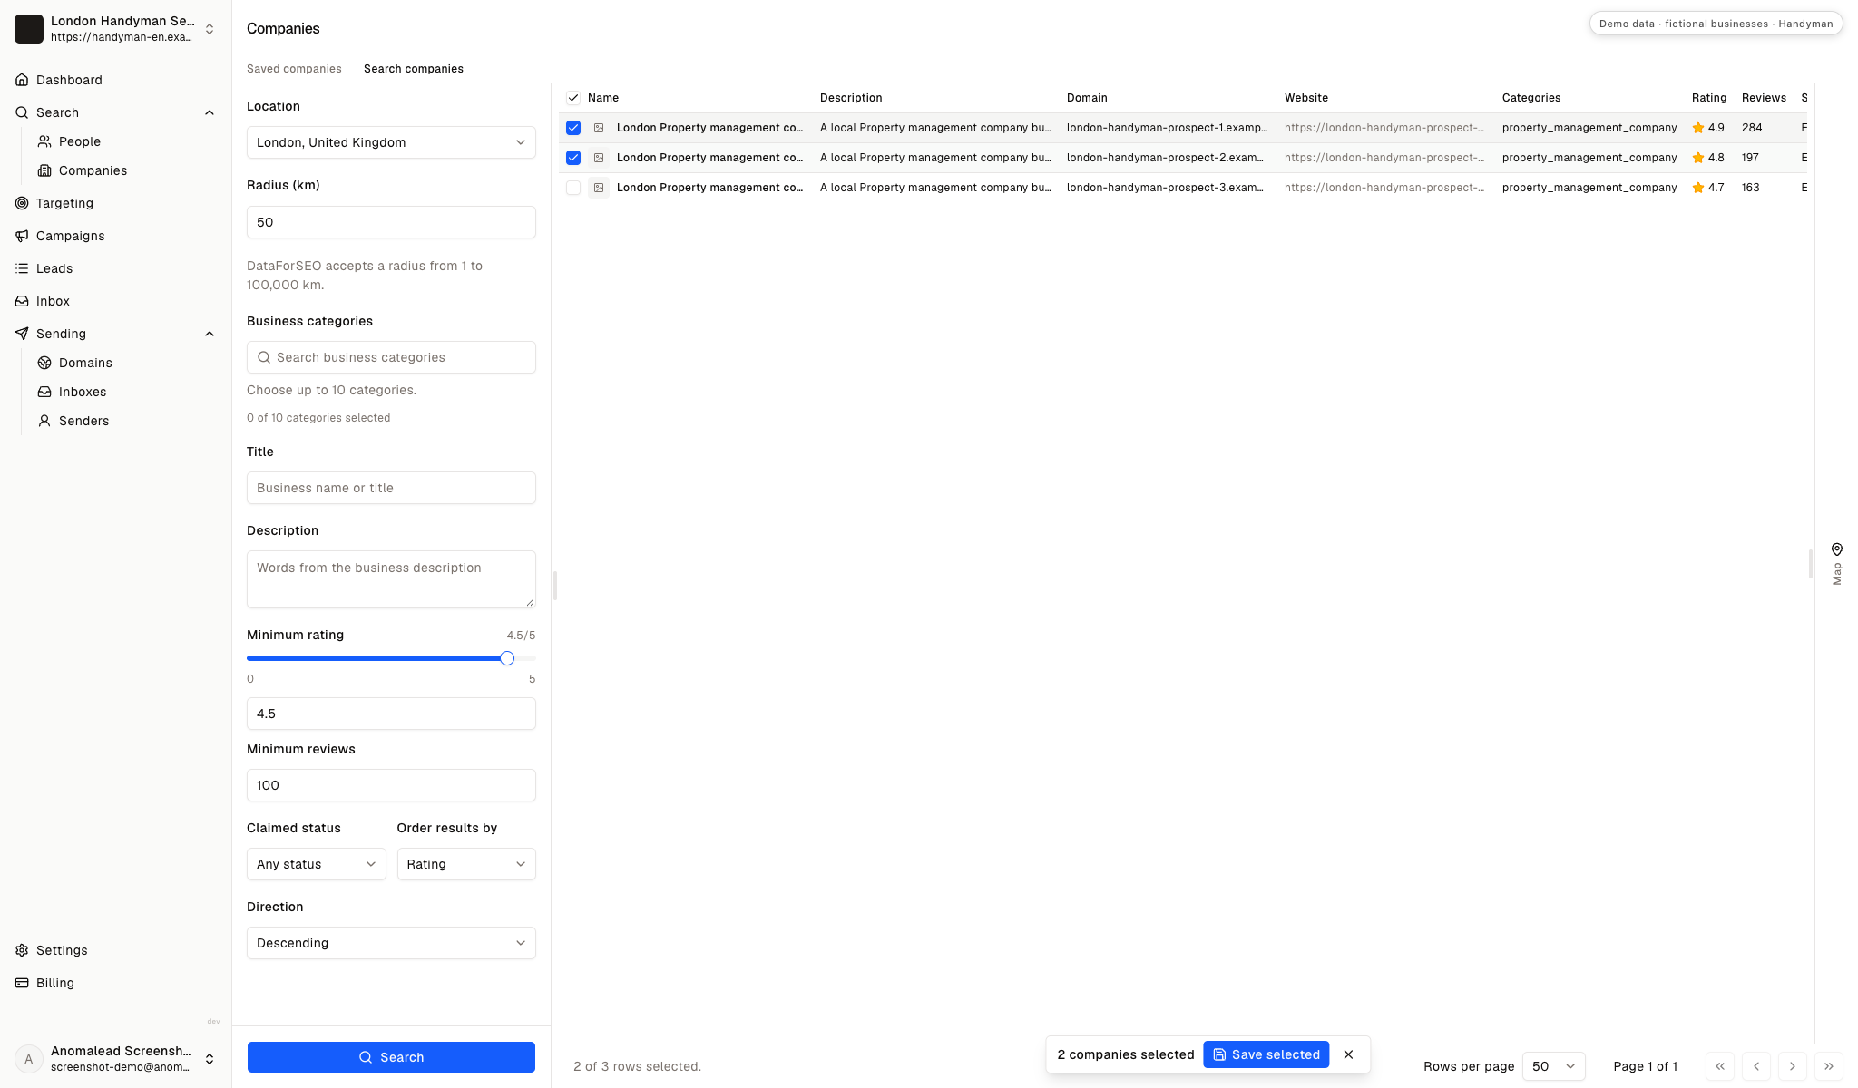Image resolution: width=1858 pixels, height=1088 pixels.
Task: Go to the last page arrow
Action: pyautogui.click(x=1829, y=1066)
